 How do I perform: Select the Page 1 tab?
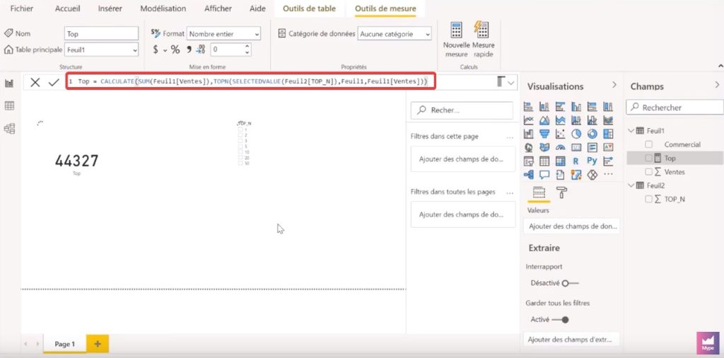click(64, 344)
